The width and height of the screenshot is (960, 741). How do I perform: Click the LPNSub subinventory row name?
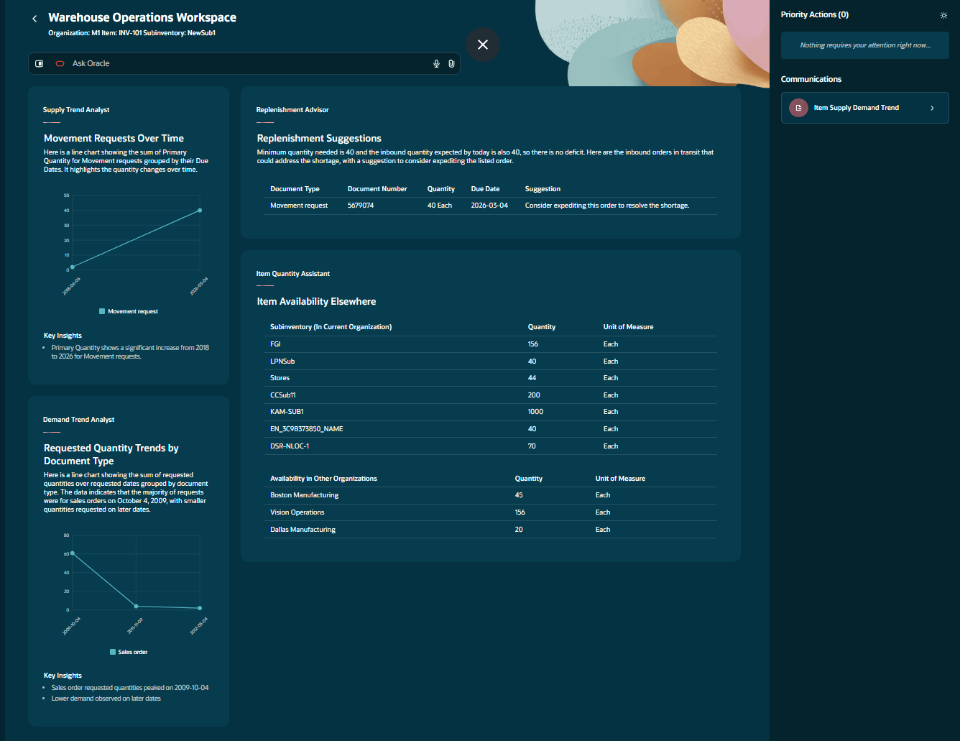pyautogui.click(x=282, y=362)
